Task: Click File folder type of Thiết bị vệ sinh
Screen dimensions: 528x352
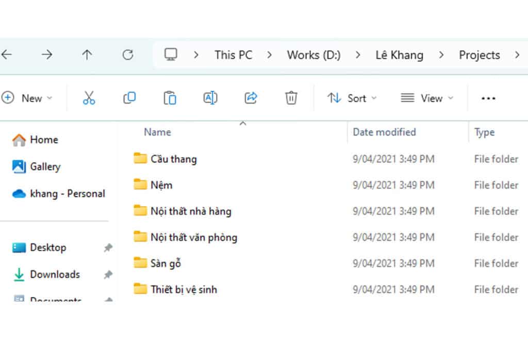Action: point(496,290)
